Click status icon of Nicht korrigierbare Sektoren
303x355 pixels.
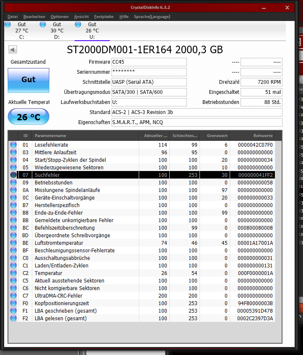click(13, 288)
